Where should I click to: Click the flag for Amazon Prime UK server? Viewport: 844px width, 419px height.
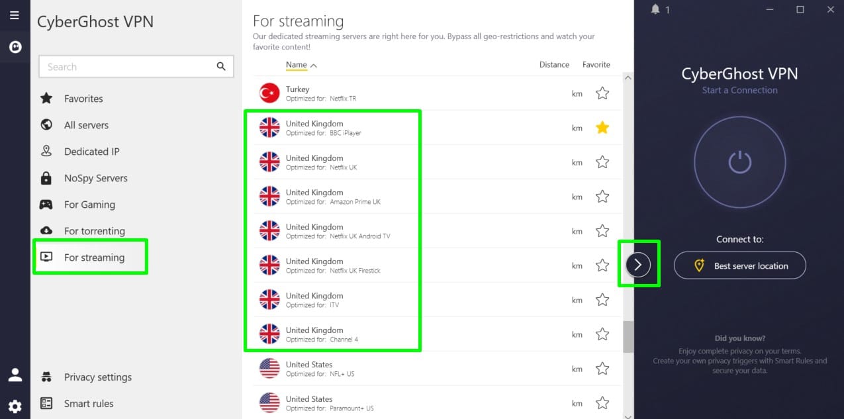click(269, 197)
